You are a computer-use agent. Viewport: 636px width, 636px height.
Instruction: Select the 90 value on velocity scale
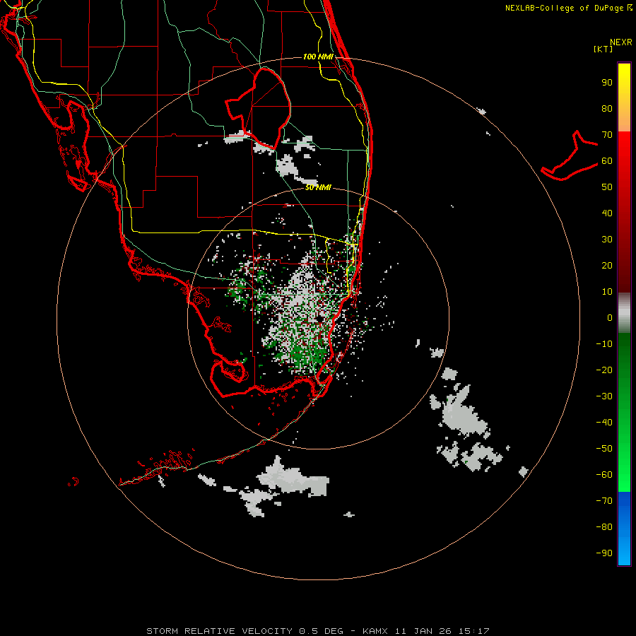[x=607, y=83]
